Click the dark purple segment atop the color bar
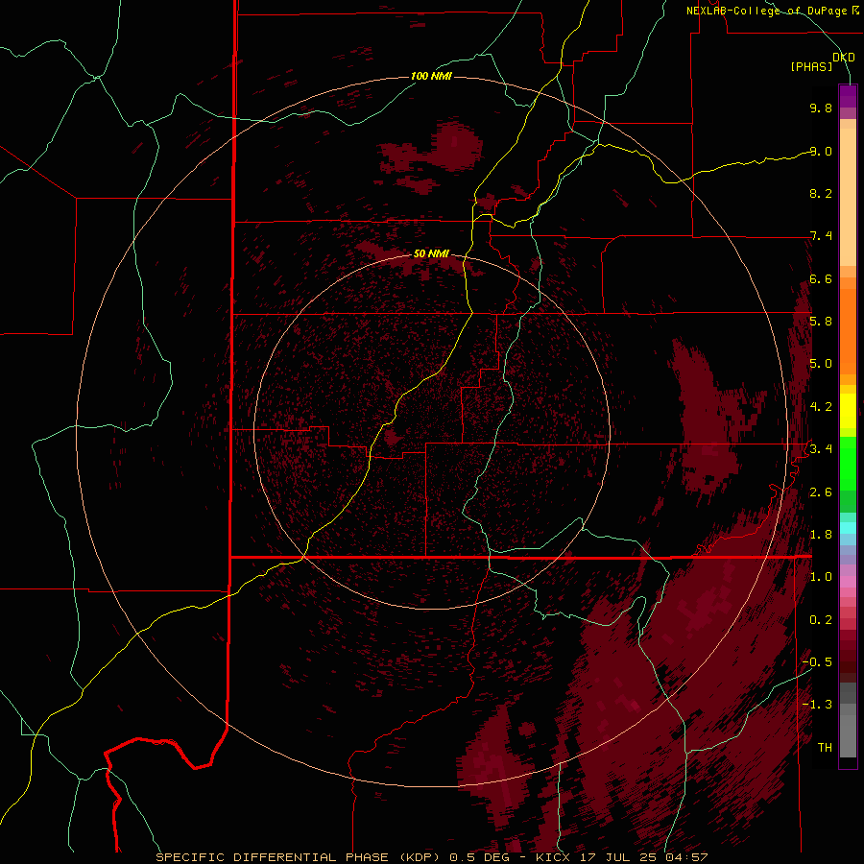The image size is (864, 864). coord(848,96)
